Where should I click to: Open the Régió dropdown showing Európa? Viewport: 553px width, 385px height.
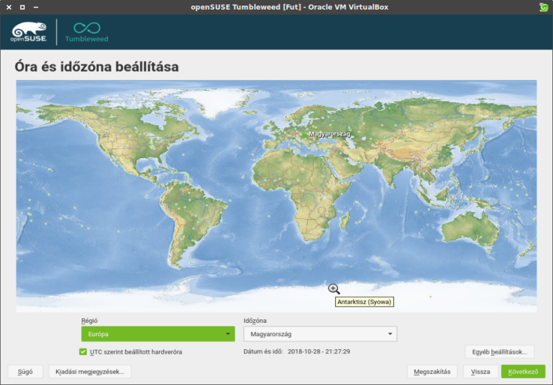tap(158, 334)
